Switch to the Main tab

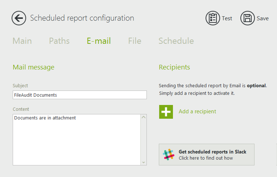point(22,41)
